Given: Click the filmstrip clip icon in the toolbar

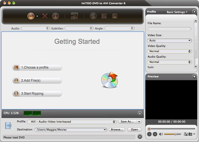Looking at the screenshot, I should (74, 16).
